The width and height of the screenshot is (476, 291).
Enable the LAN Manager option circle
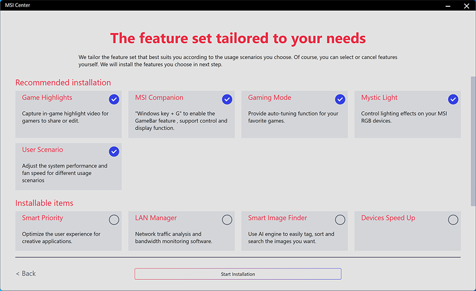[x=227, y=220]
